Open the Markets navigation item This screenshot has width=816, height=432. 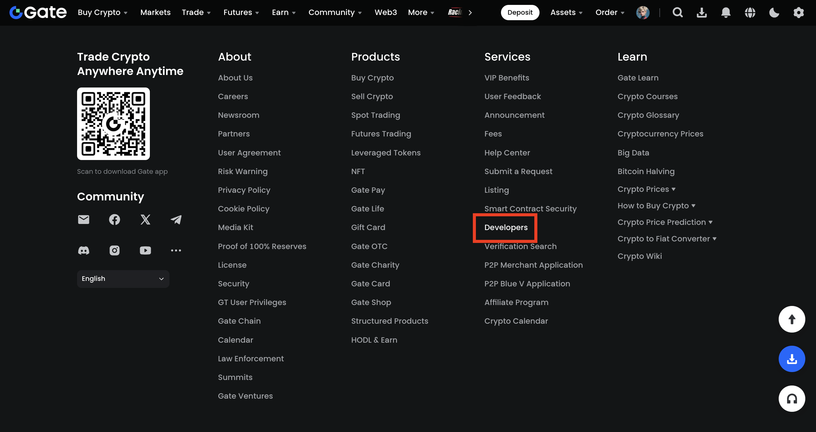pos(155,12)
